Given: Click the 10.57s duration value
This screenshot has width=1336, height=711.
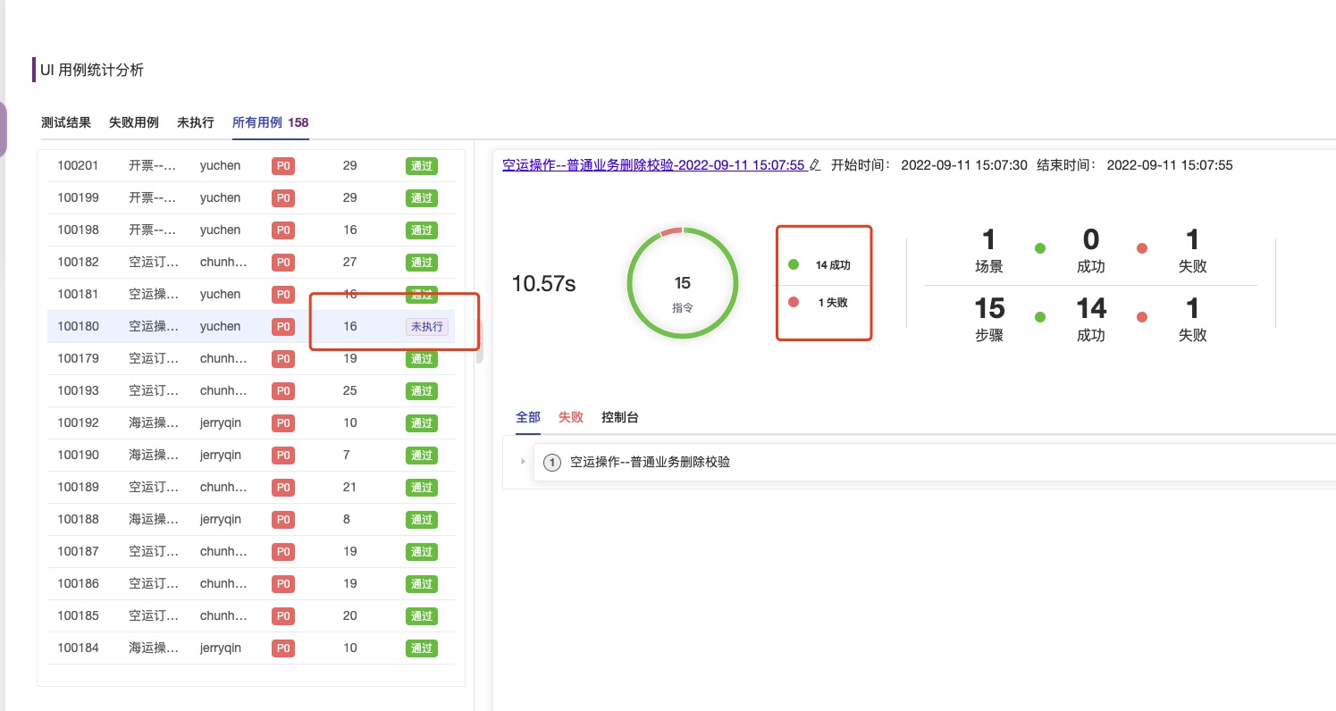Looking at the screenshot, I should [543, 284].
